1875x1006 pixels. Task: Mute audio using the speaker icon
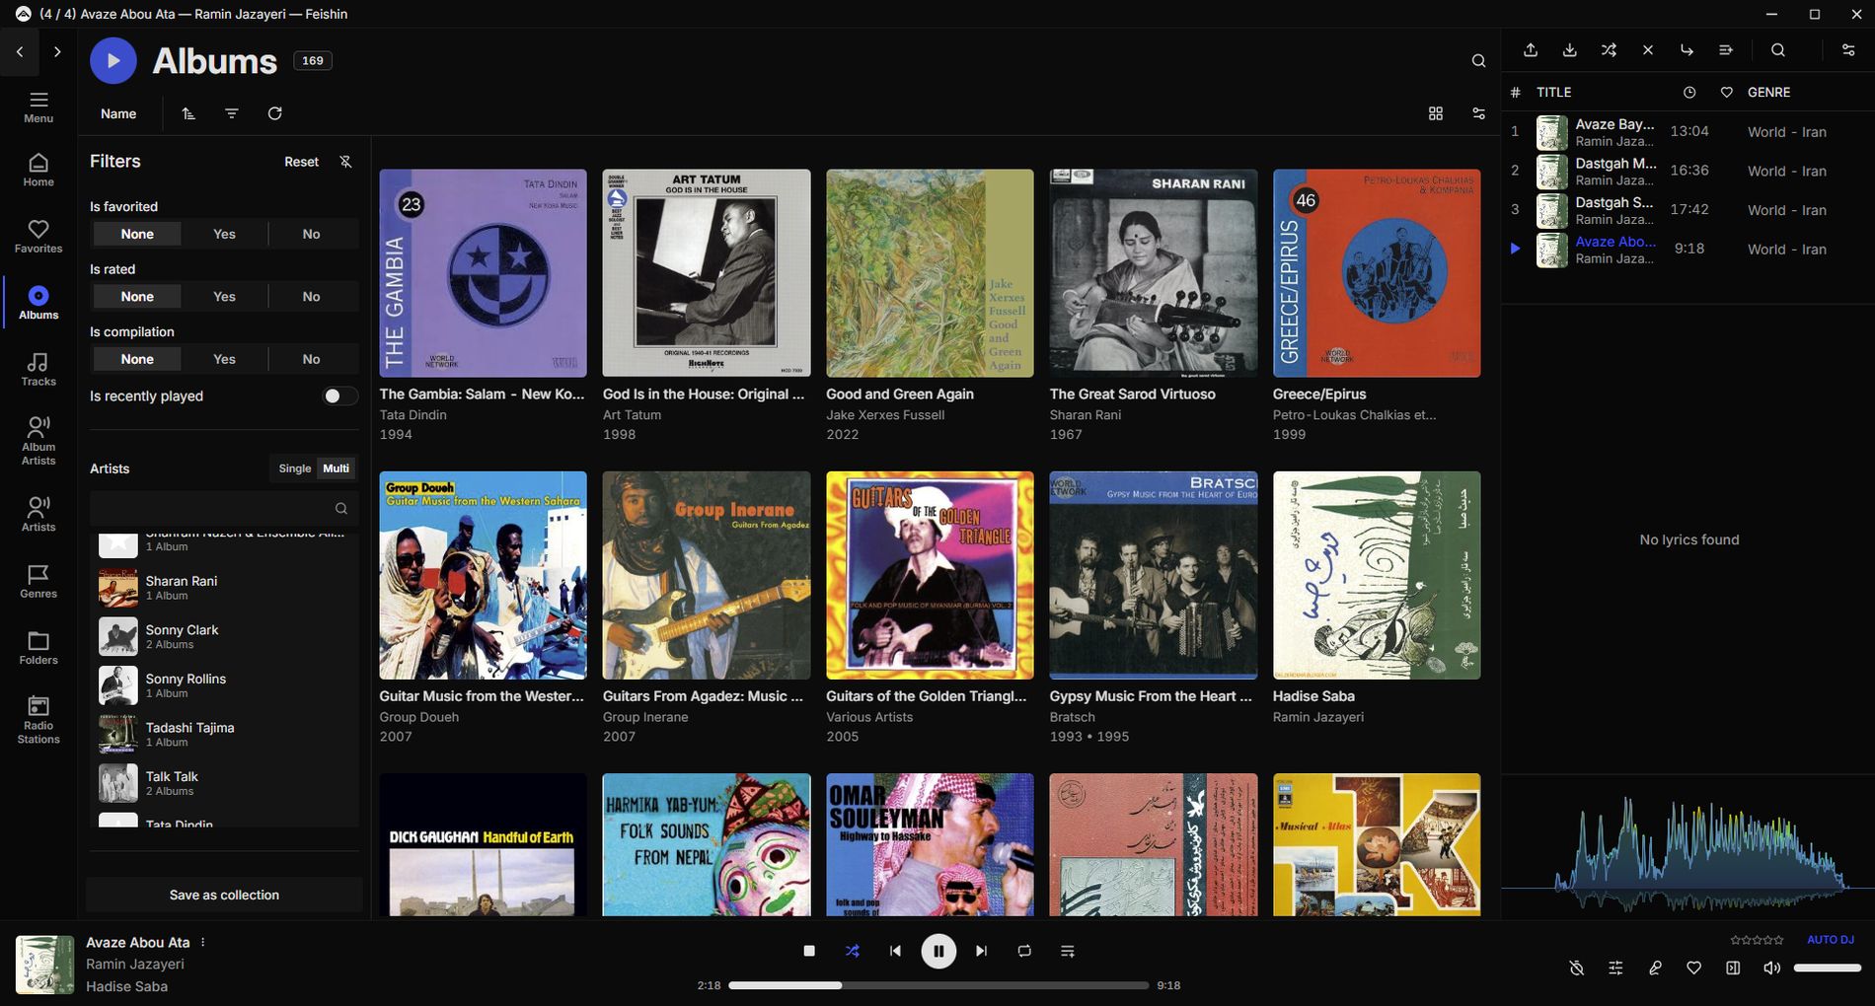coord(1772,968)
